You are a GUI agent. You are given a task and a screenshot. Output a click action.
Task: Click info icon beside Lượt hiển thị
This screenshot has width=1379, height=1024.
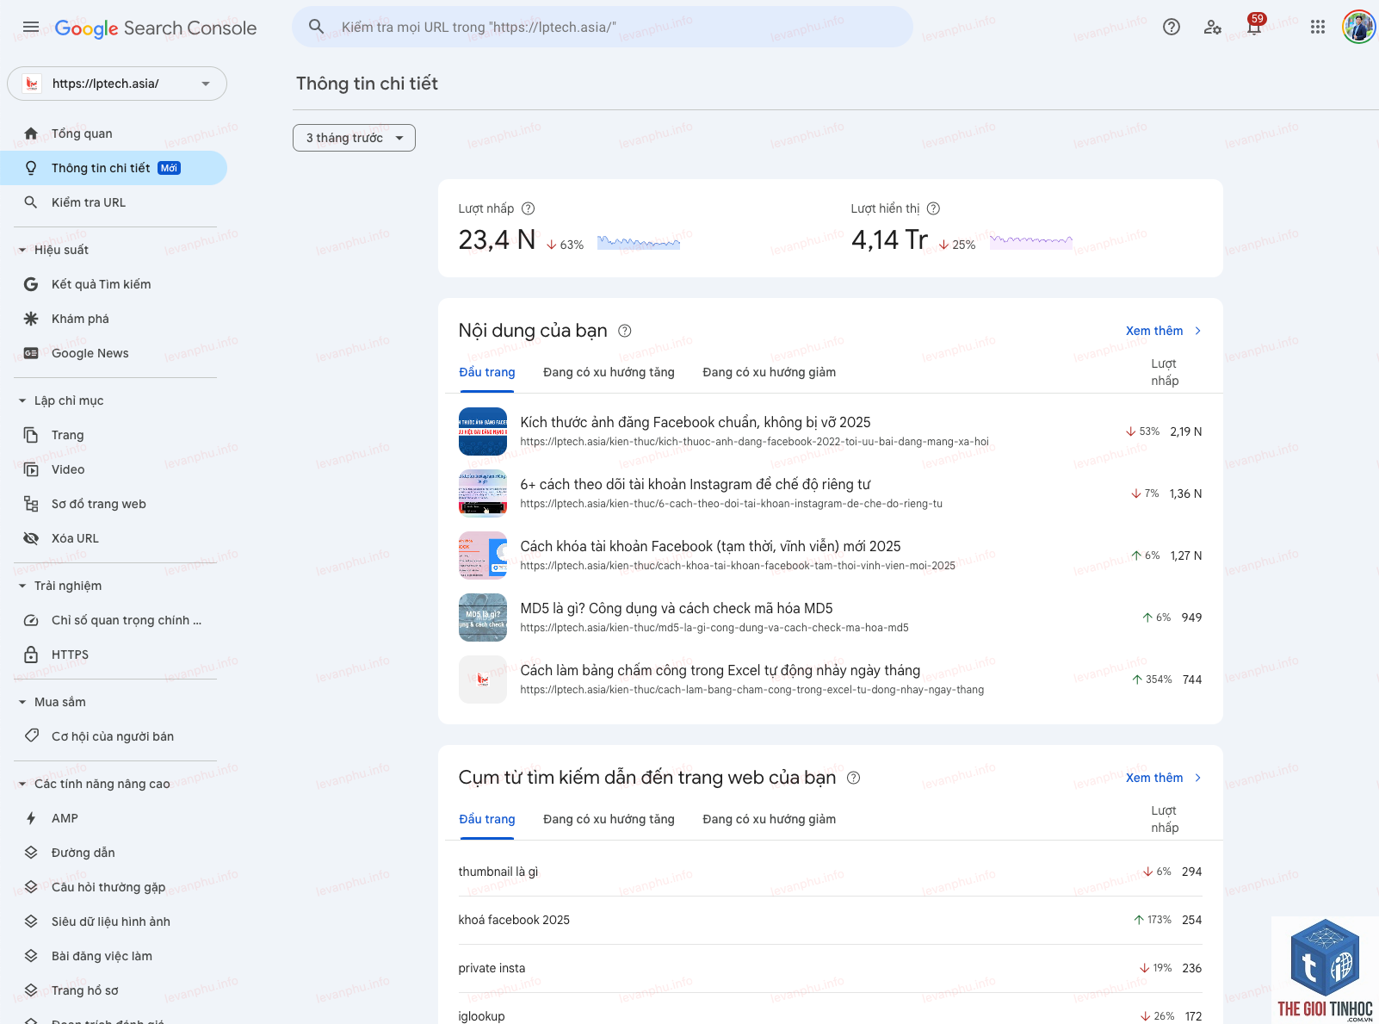[933, 208]
